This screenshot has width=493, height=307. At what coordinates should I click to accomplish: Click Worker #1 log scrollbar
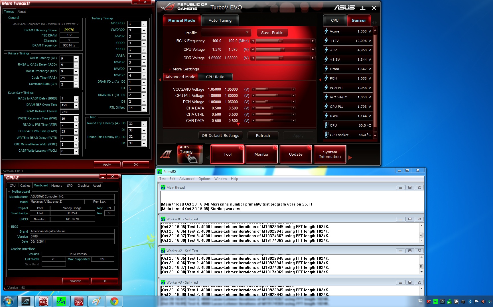tap(421, 233)
